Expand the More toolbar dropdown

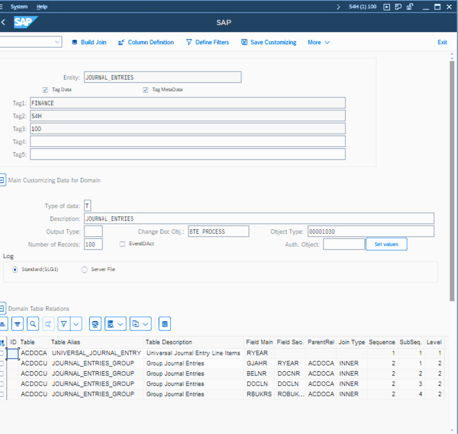pyautogui.click(x=318, y=42)
